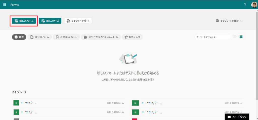Select the 最近 filter tab
Screen dimensions: 258x120
tap(19, 37)
